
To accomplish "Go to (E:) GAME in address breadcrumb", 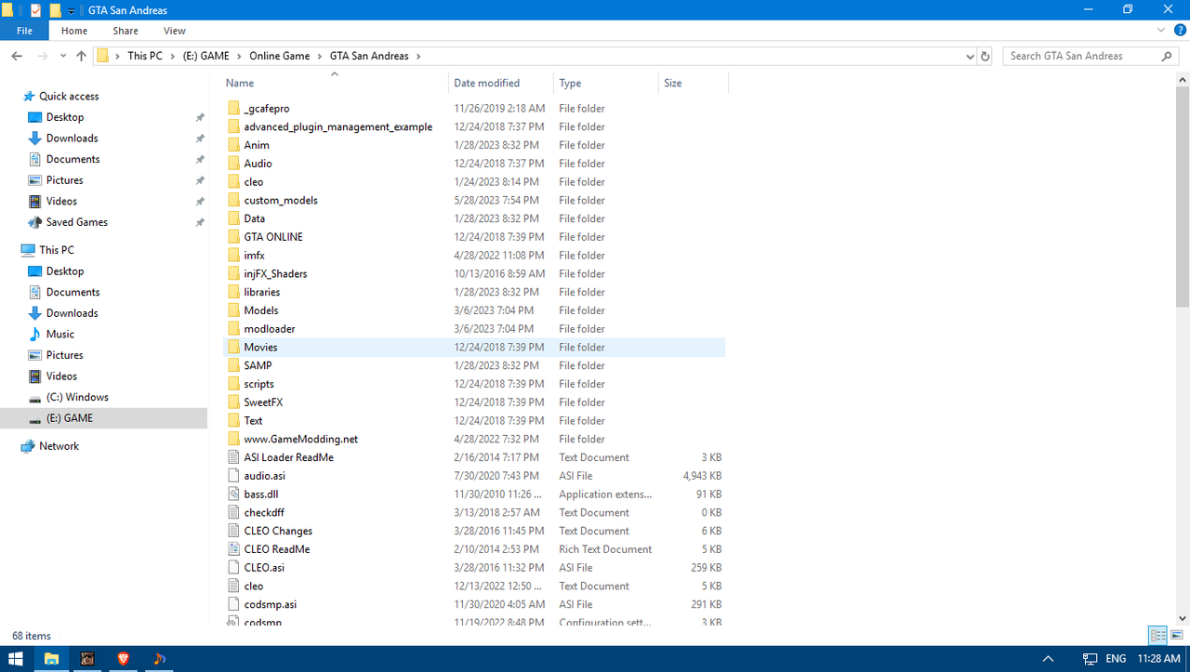I will 205,56.
